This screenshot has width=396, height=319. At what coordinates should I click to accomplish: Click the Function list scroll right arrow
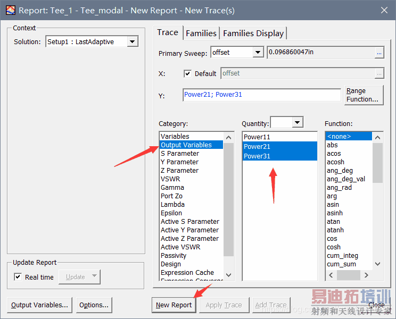coord(366,275)
